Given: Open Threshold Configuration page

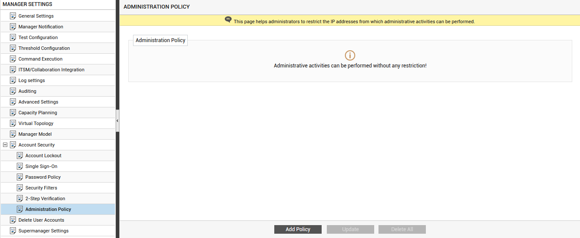Looking at the screenshot, I should [x=44, y=48].
